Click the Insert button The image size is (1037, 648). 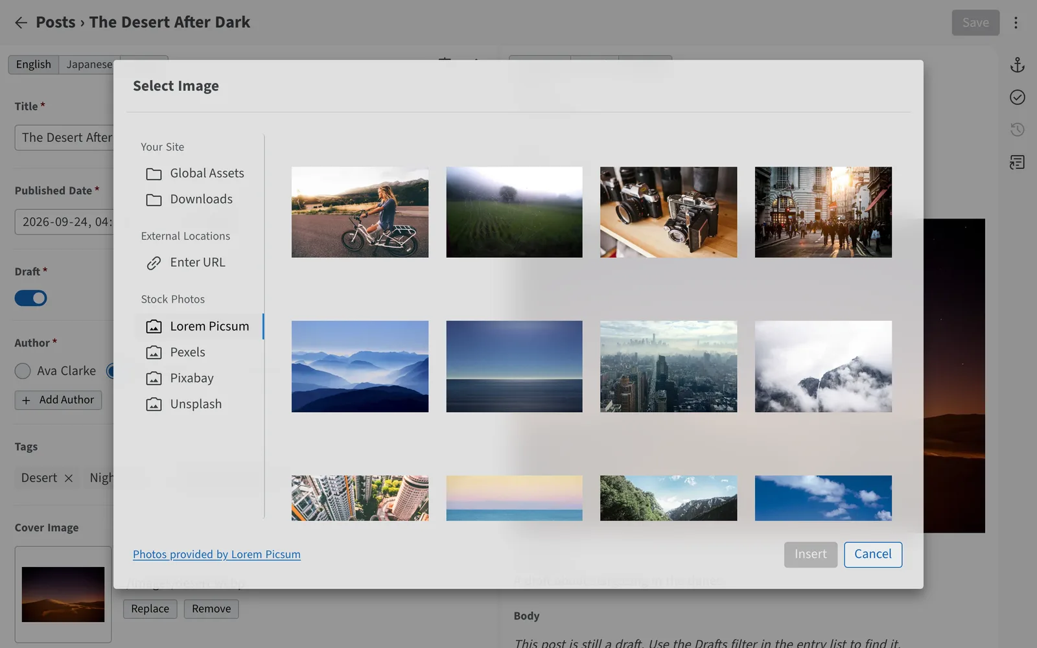pos(811,555)
